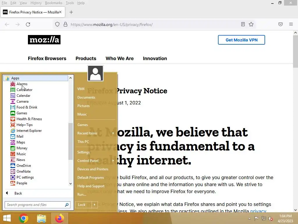The width and height of the screenshot is (298, 224).
Task: Open the Help menu
Action: coord(81,3)
